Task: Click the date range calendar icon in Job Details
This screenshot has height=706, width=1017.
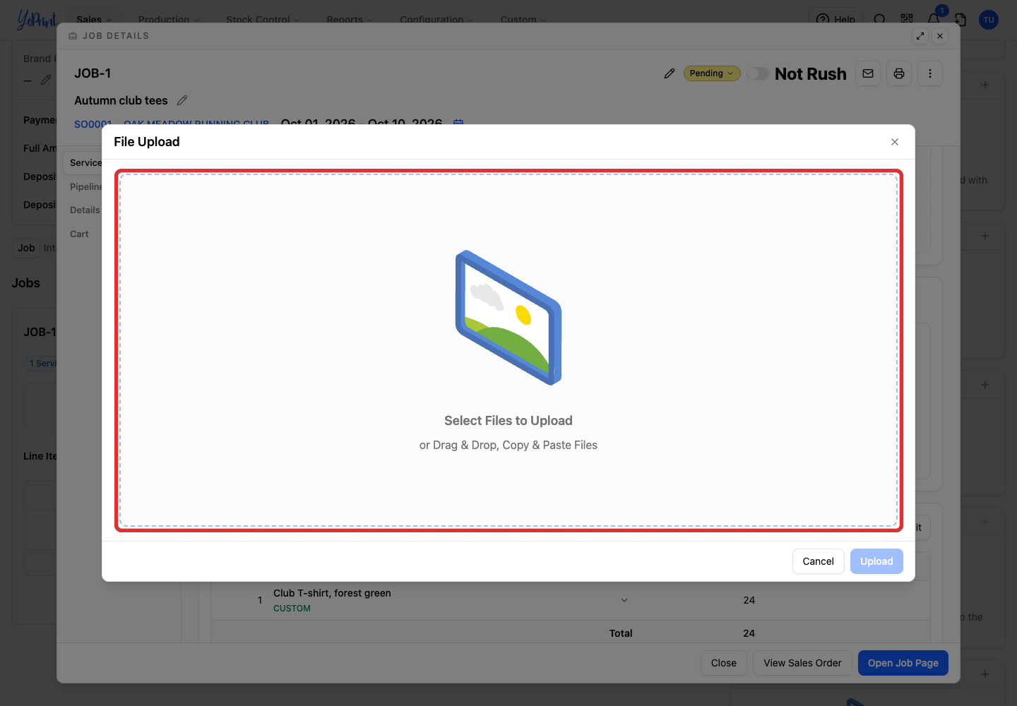Action: click(x=458, y=124)
